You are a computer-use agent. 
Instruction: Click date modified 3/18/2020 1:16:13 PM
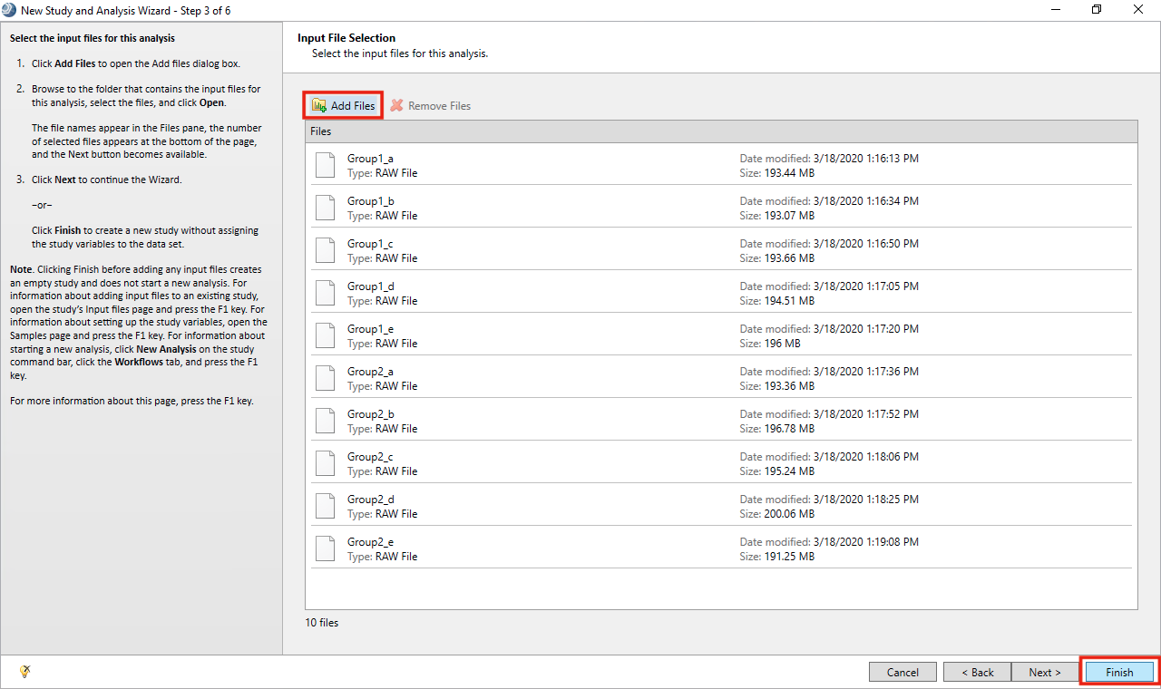(866, 159)
